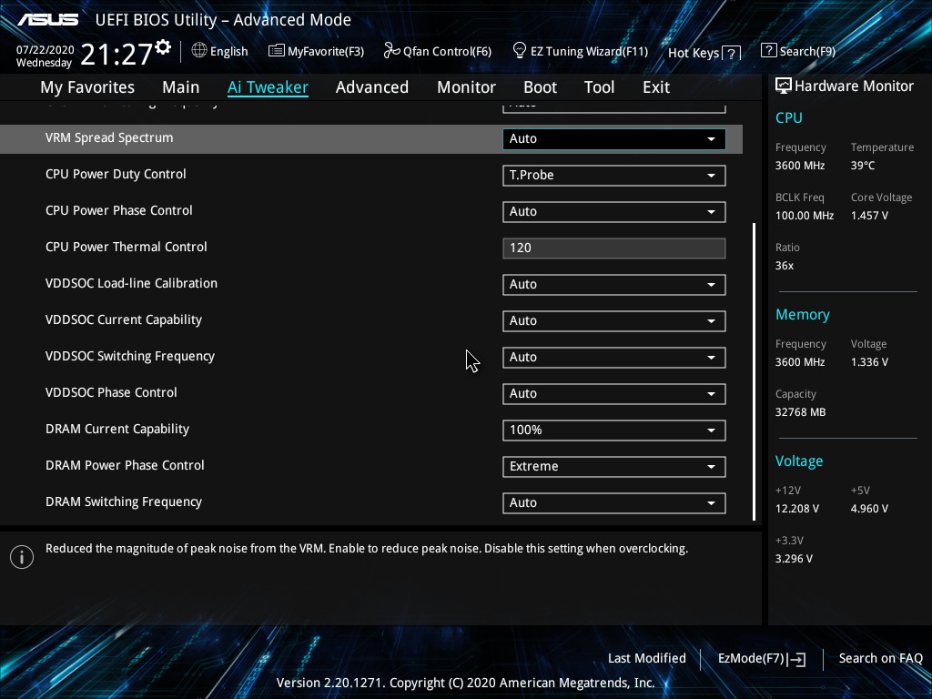Open MyFavorite via its list icon

tap(277, 51)
